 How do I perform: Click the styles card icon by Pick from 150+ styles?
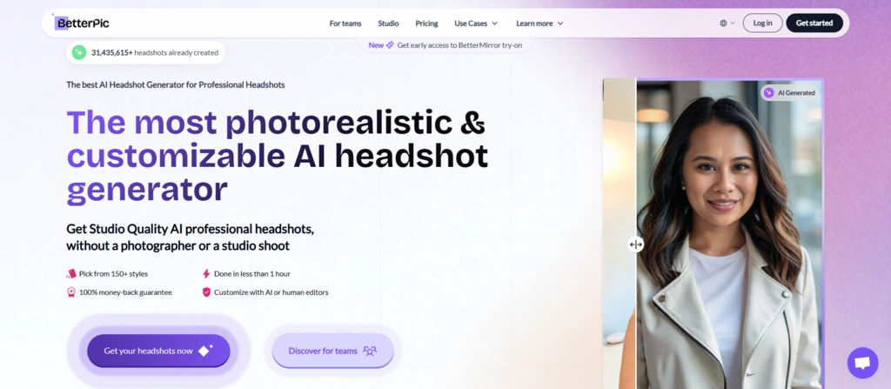click(x=71, y=273)
